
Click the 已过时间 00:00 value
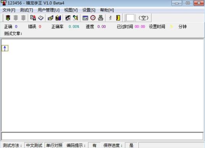click(140, 27)
